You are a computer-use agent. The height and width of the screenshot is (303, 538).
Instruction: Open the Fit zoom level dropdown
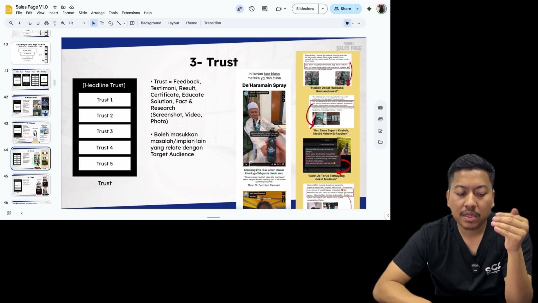pyautogui.click(x=77, y=23)
